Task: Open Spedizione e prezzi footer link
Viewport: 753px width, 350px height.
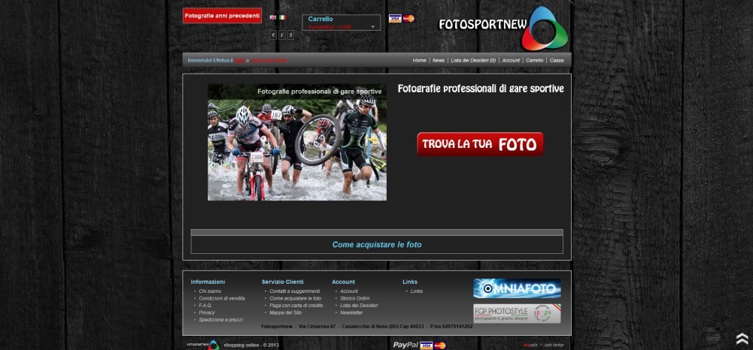Action: tap(221, 320)
